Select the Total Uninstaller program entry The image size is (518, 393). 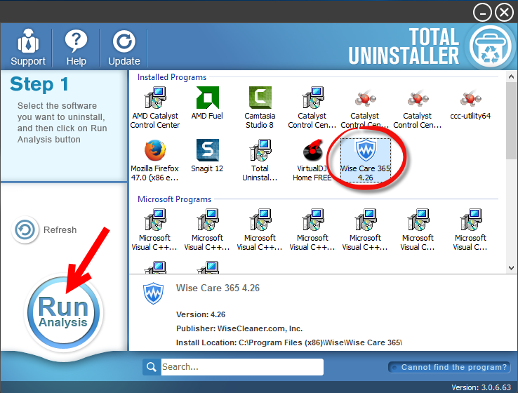pyautogui.click(x=260, y=161)
